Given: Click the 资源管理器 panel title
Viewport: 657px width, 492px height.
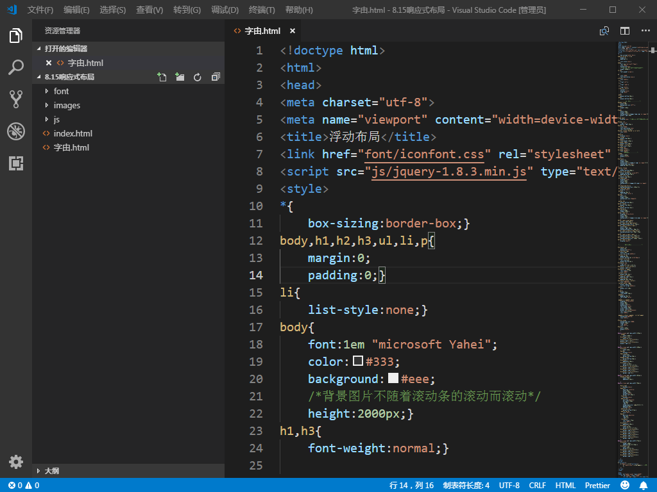Looking at the screenshot, I should point(62,31).
